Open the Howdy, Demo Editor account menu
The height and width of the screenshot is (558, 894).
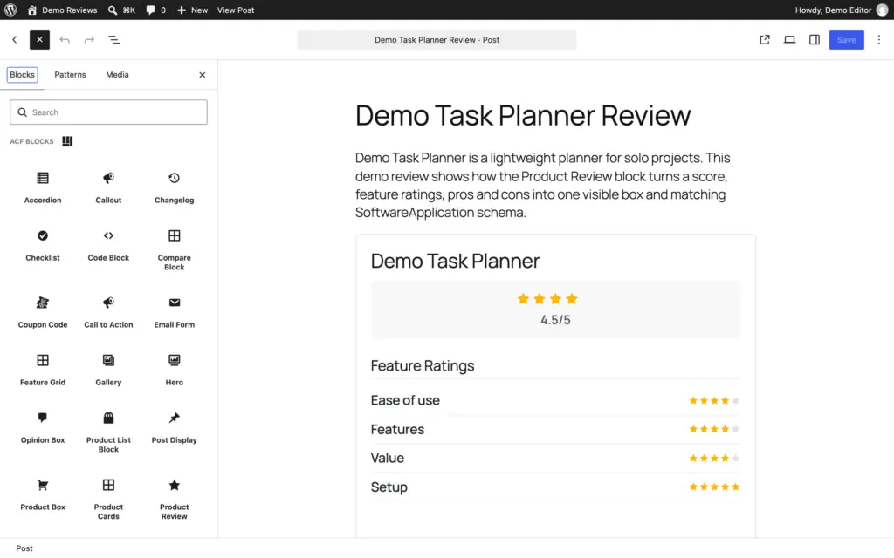842,10
